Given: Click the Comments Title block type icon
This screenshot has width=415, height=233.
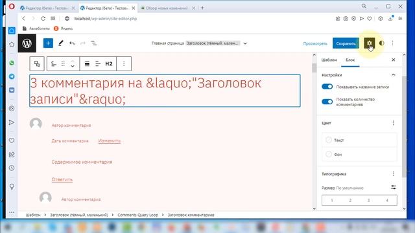Looking at the screenshot, I should 54,63.
